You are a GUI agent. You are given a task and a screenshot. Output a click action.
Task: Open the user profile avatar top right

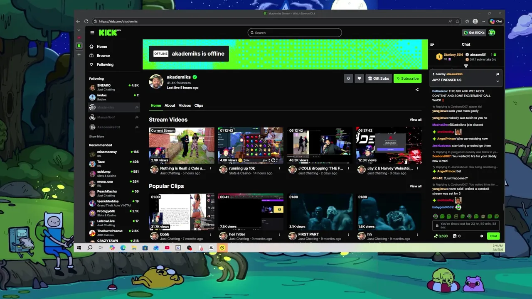click(492, 32)
